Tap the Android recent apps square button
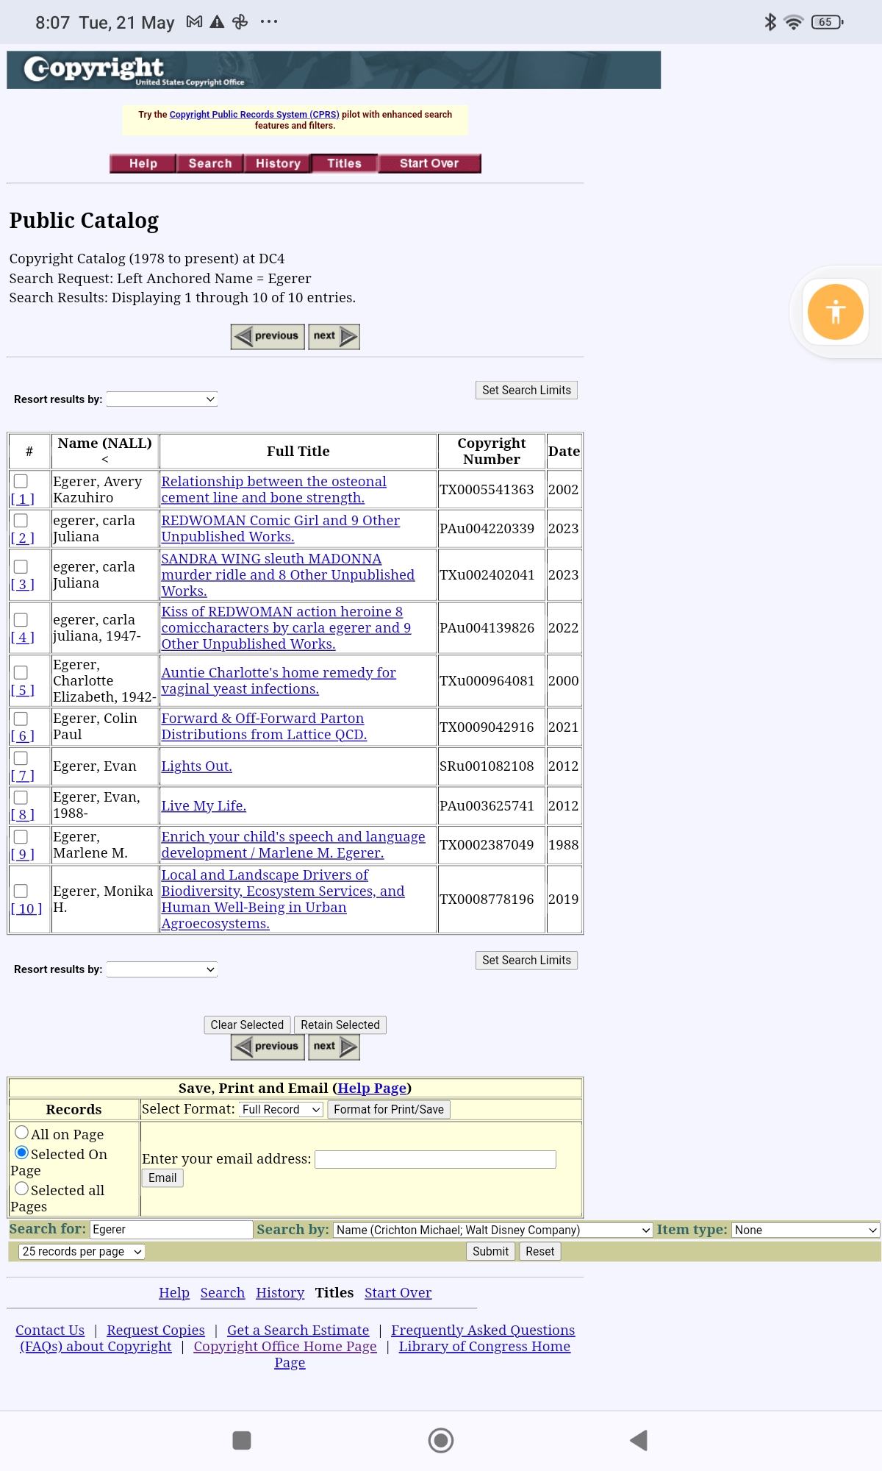Viewport: 882px width, 1471px height. [x=242, y=1440]
